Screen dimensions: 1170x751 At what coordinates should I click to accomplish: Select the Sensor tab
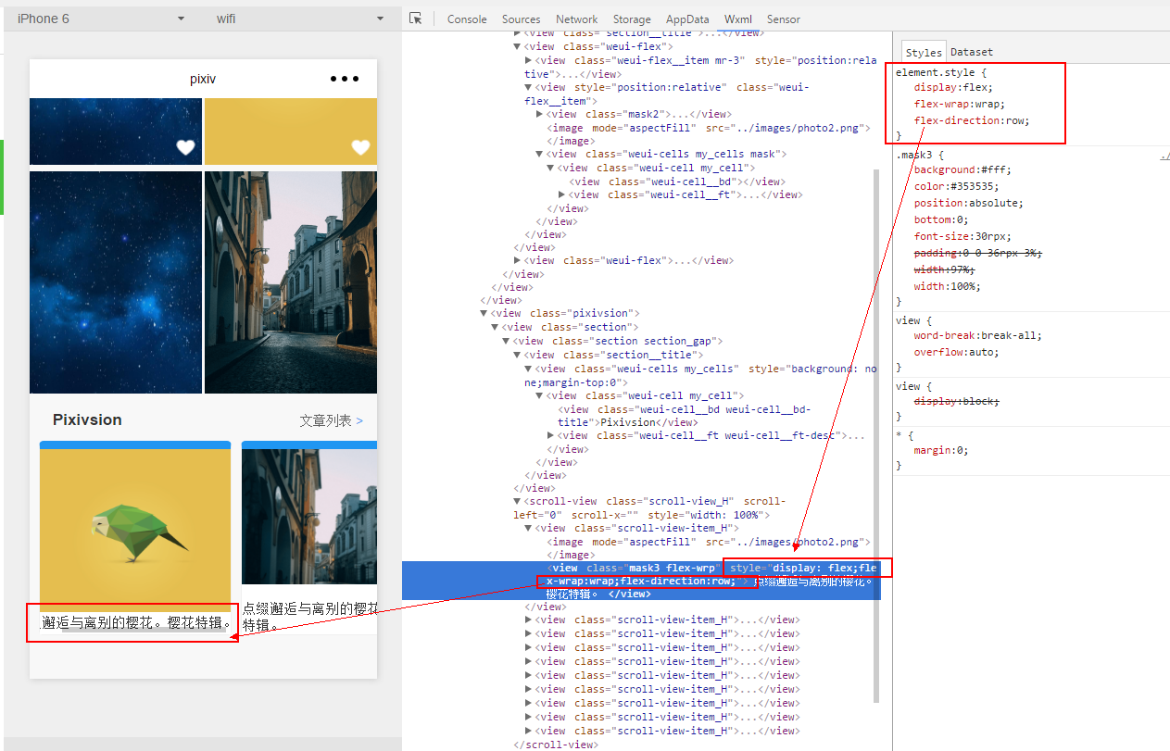point(783,19)
